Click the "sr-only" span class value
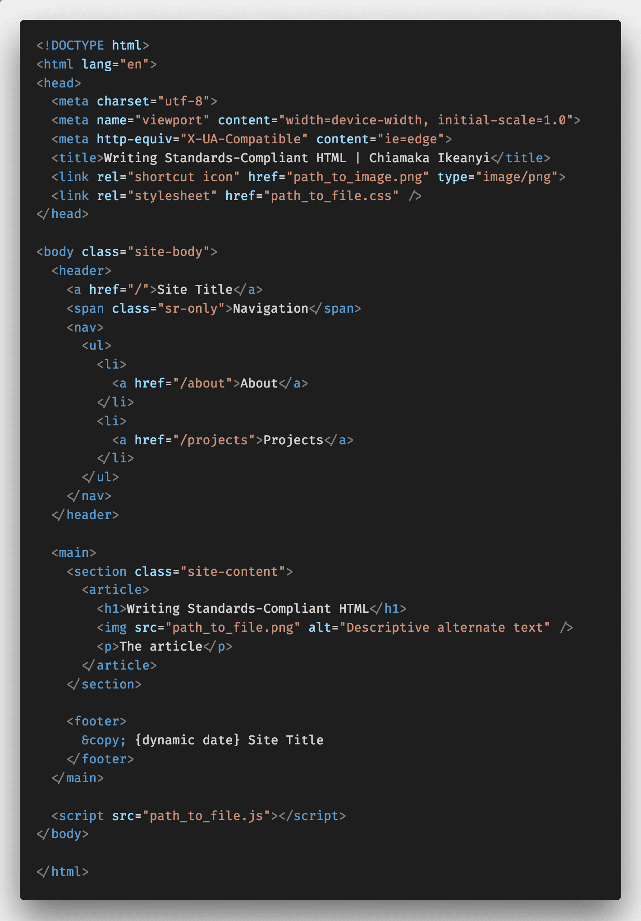The image size is (641, 921). point(191,309)
